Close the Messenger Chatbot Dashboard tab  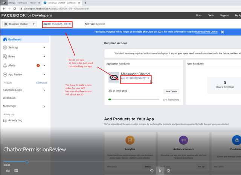point(79,3)
